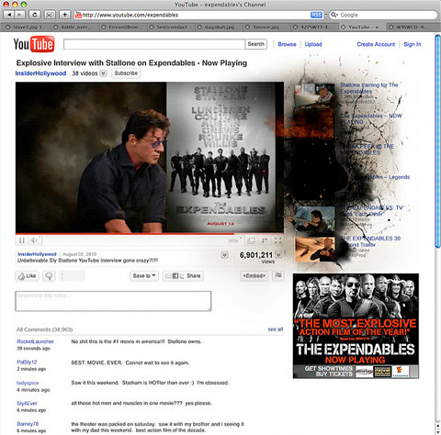This screenshot has height=435, width=441.
Task: Click Get Showtimes Buy Tickets in ad
Action: pos(328,372)
